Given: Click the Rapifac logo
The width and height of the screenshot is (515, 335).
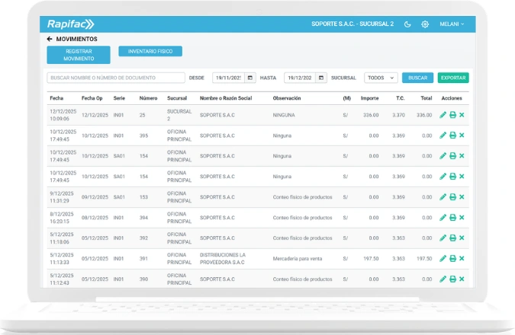Looking at the screenshot, I should coord(71,24).
